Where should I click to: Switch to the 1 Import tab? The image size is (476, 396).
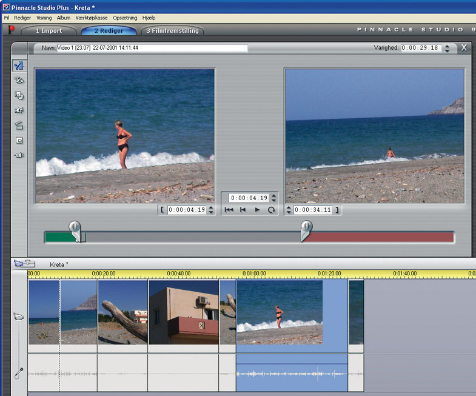click(49, 30)
